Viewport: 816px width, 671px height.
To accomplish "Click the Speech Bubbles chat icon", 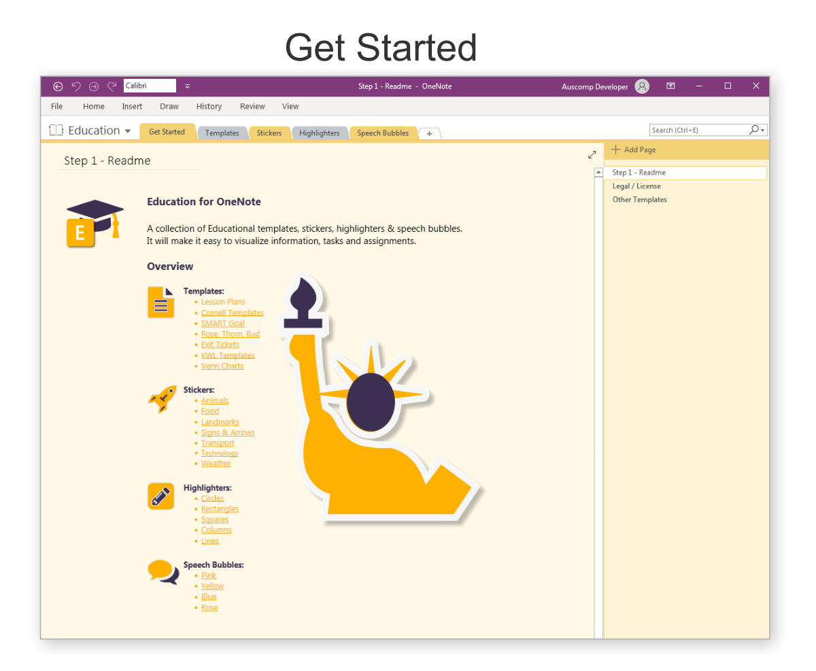I will (x=163, y=572).
